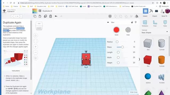This screenshot has width=170, height=95.
Task: Click the Width slider handle
Action: 118,58
